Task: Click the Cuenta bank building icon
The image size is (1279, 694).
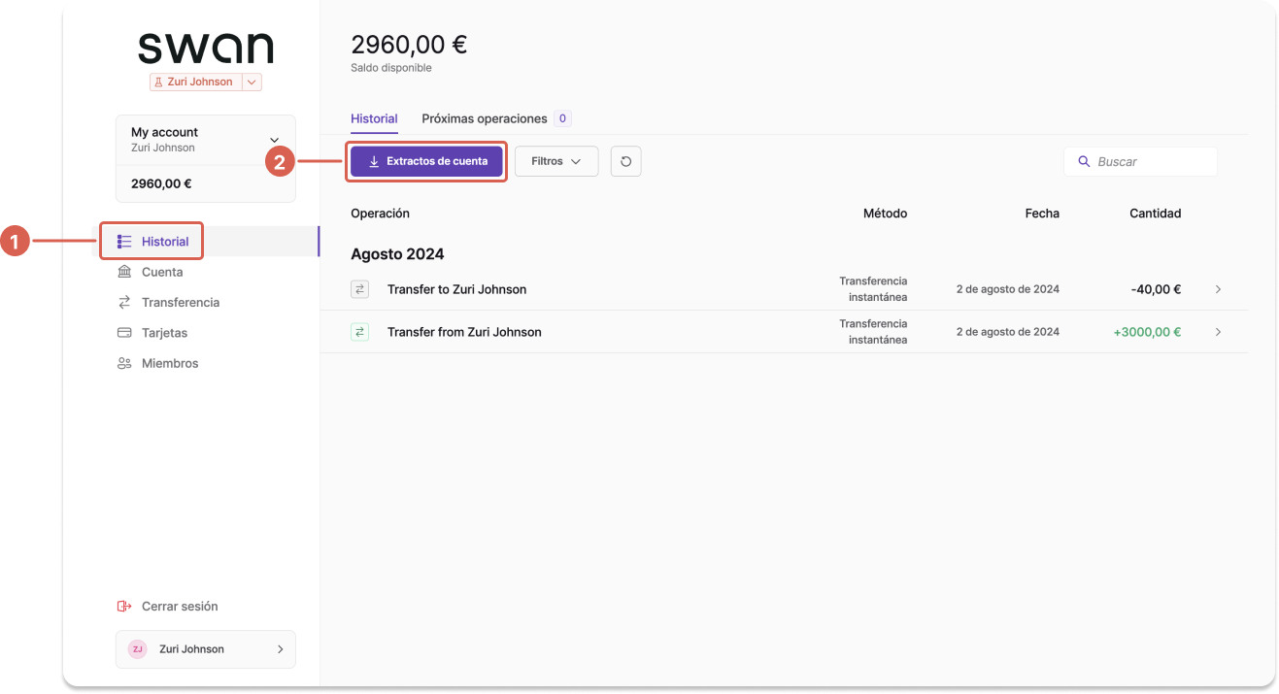Action: point(124,272)
